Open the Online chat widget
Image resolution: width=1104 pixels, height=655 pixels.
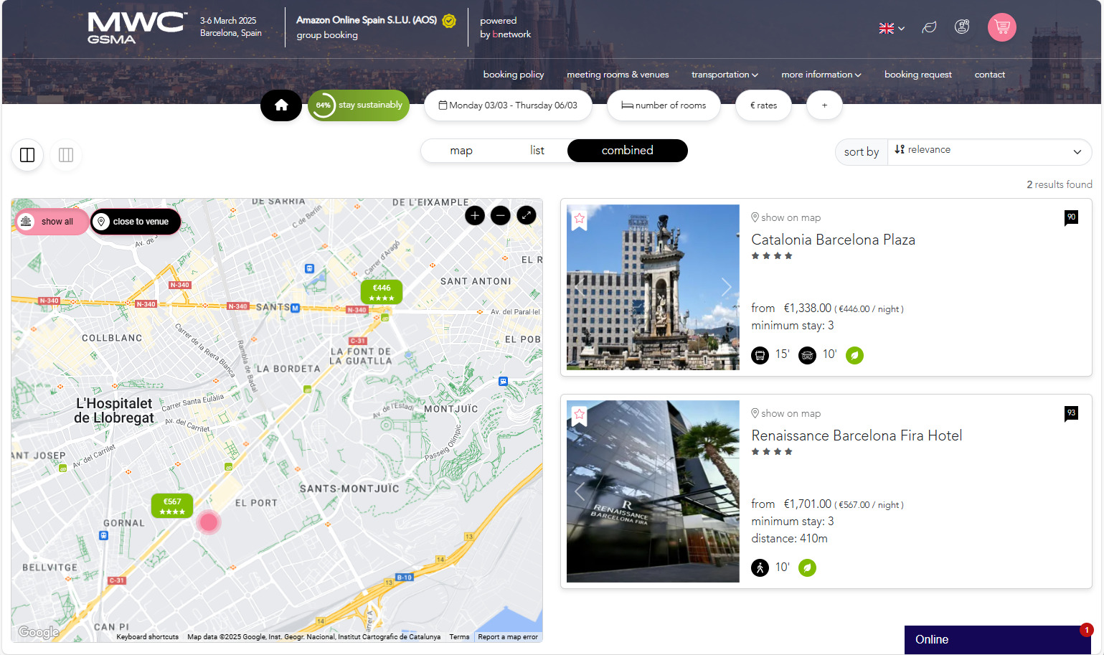pos(997,639)
